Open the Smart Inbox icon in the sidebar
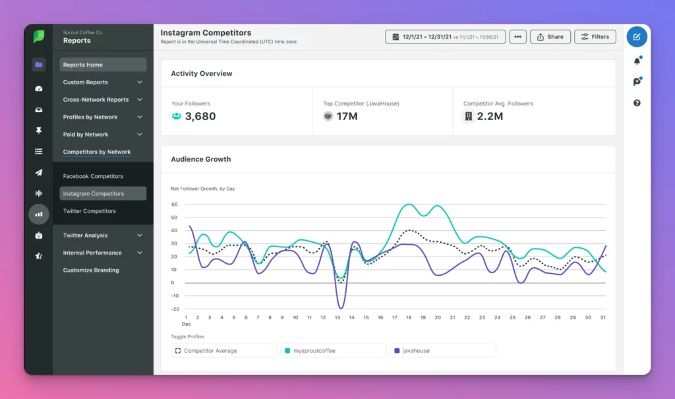This screenshot has height=399, width=675. pos(38,110)
